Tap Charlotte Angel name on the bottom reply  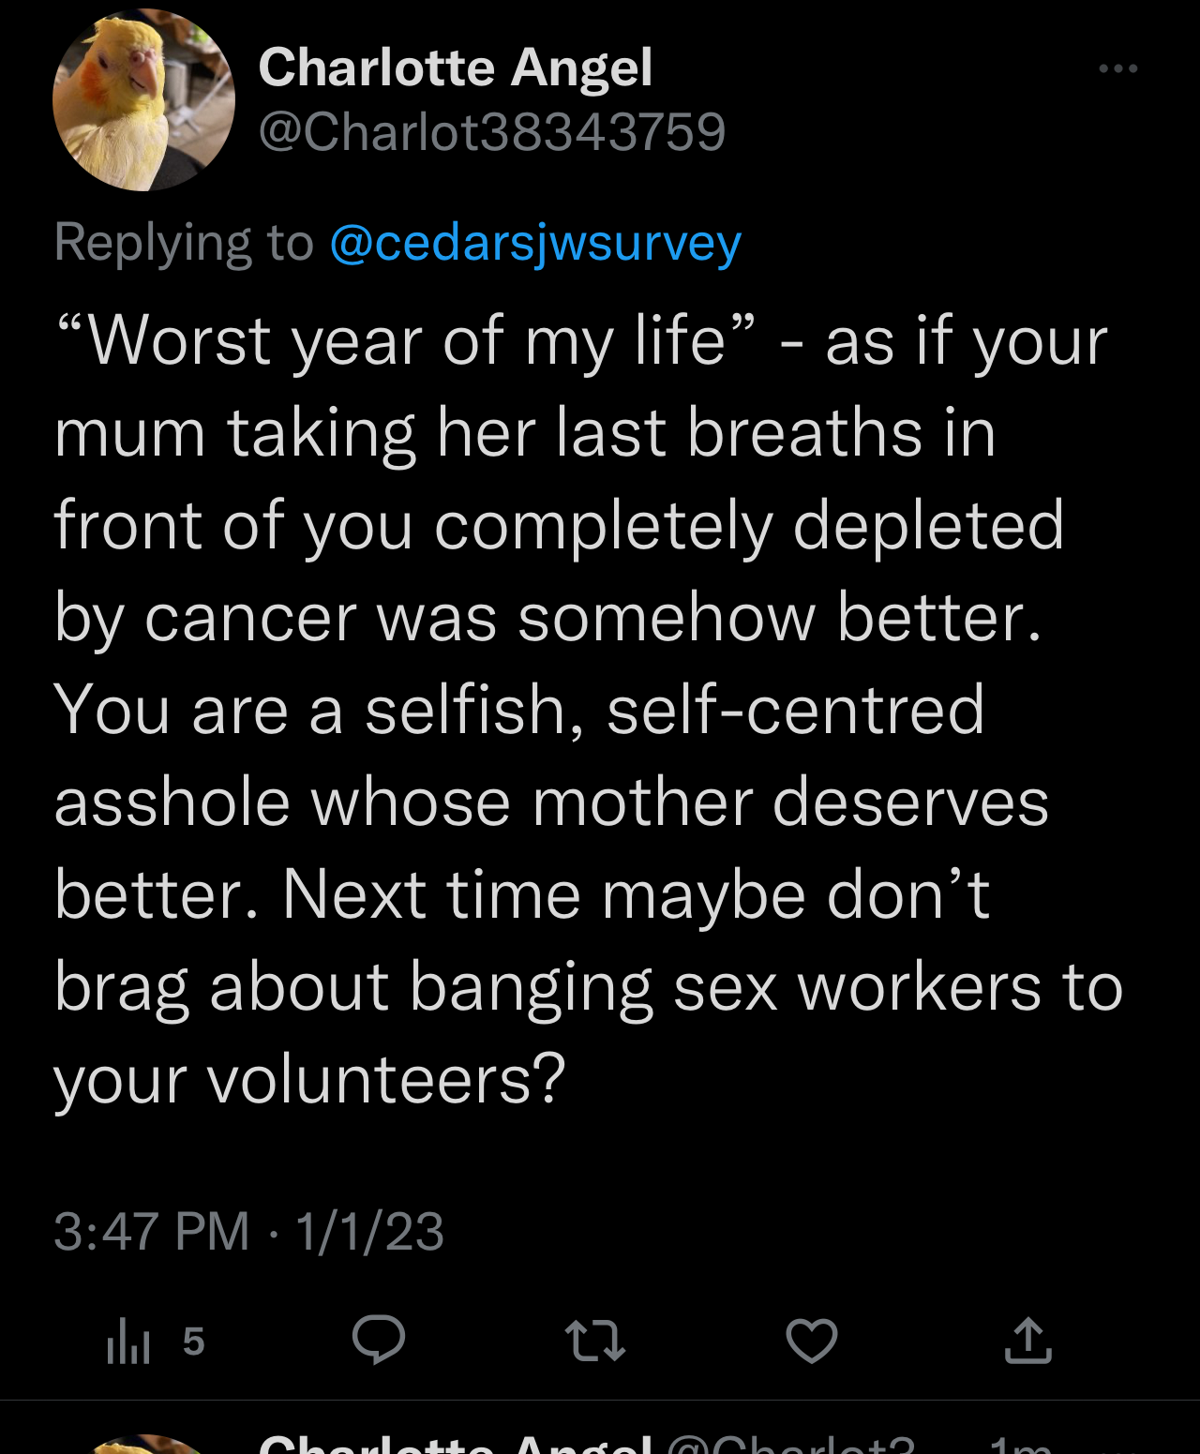click(456, 1444)
